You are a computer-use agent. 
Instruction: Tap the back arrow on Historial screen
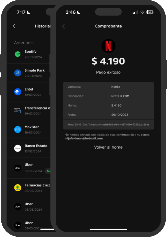[14, 26]
